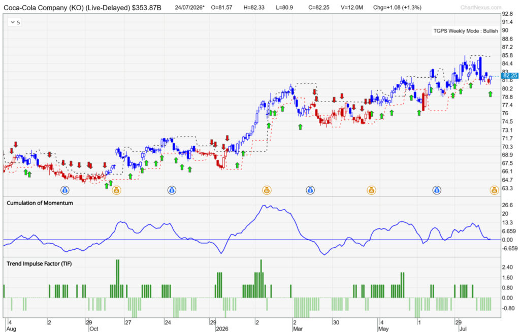
Task: Click the Mar month label on the time axis
Action: click(x=298, y=328)
